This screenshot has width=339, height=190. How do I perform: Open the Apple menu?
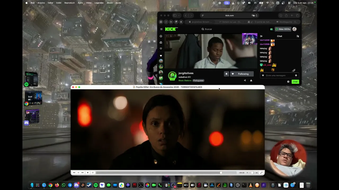[x=26, y=3]
